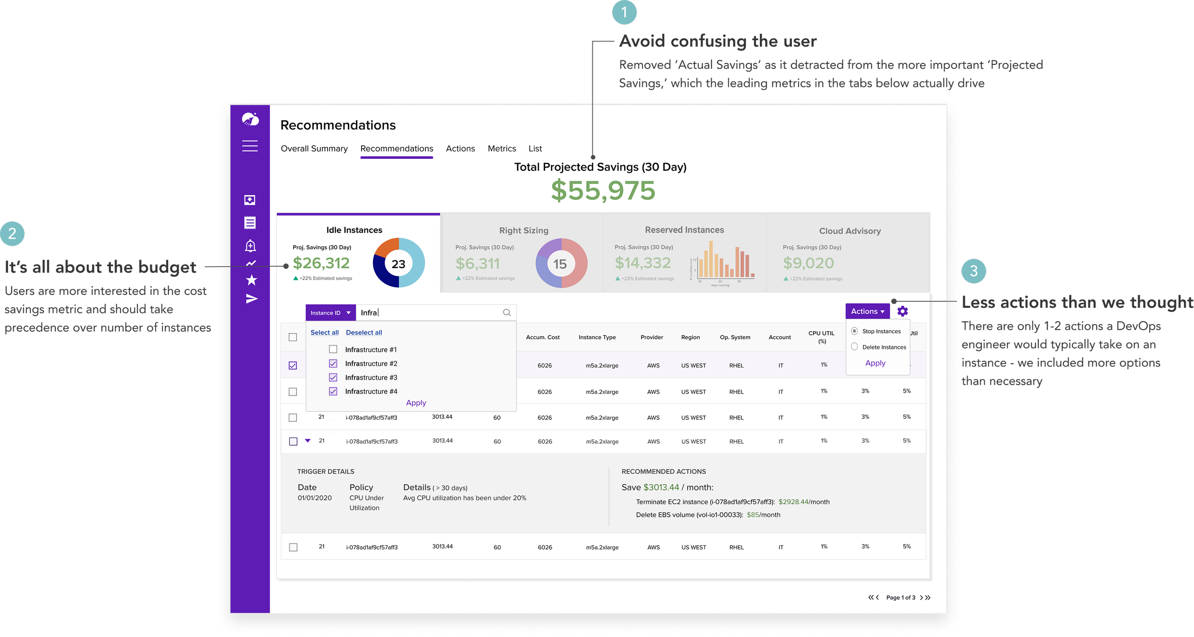This screenshot has width=1194, height=637.
Task: Select the Delete Instances radio option
Action: (x=854, y=347)
